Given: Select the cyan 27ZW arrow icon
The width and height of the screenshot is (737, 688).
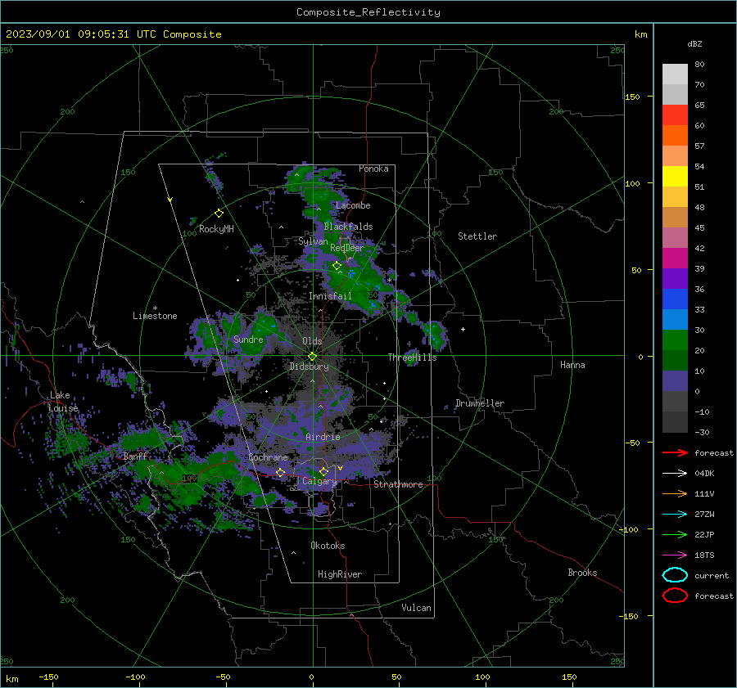Looking at the screenshot, I should (675, 515).
